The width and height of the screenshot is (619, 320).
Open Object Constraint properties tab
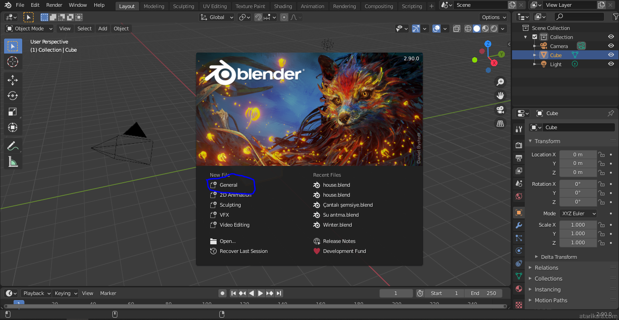click(x=519, y=263)
